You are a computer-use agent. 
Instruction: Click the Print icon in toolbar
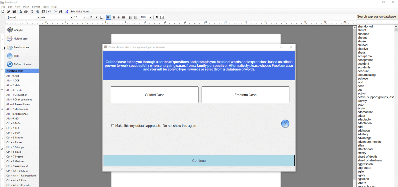pos(26,11)
